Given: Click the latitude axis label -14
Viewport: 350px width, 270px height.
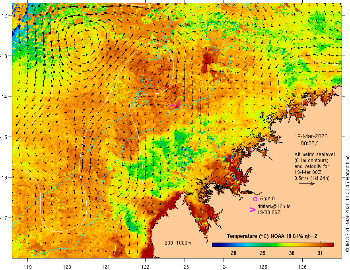Looking at the screenshot, I should point(4,96).
